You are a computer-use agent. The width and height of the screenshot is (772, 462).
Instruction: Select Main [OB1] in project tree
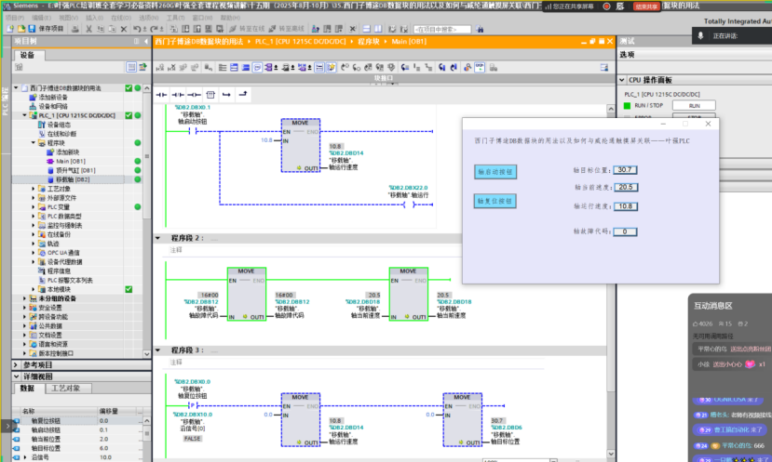click(71, 161)
